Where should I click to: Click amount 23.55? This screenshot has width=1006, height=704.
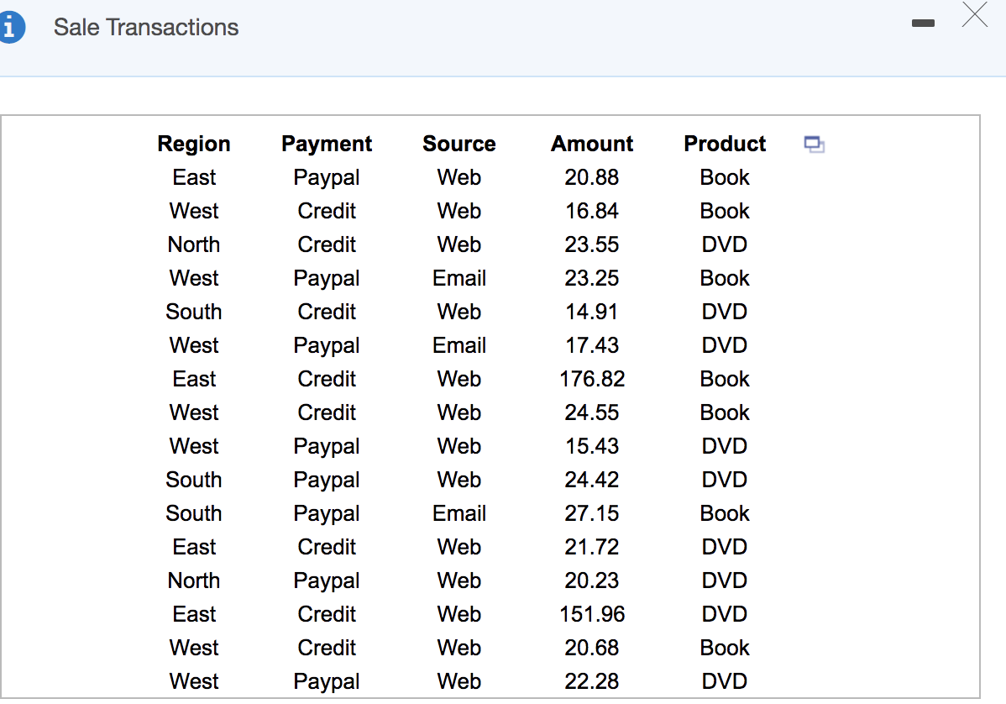(591, 244)
